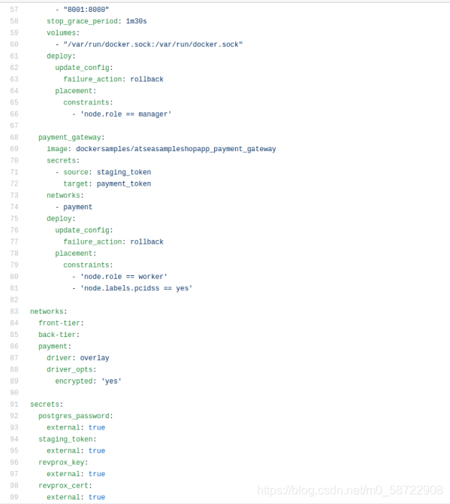Click true value on line 95
The width and height of the screenshot is (450, 504).
coord(97,451)
